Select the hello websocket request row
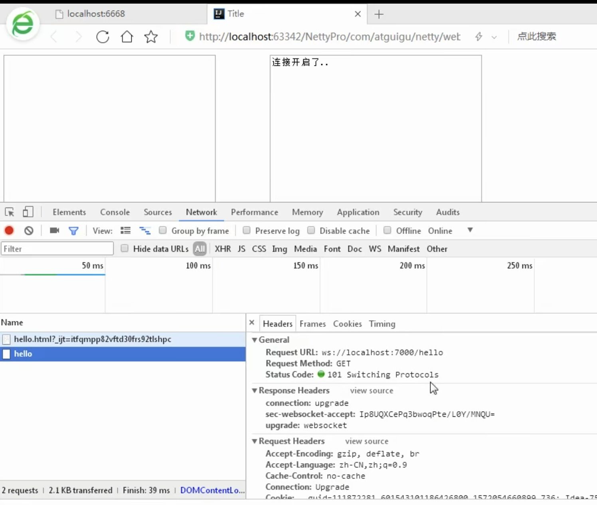Viewport: 597px width, 505px height. click(123, 354)
